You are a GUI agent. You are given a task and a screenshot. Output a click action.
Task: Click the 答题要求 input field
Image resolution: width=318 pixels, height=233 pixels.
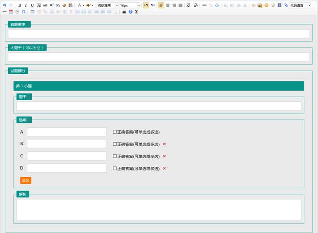pos(159,34)
